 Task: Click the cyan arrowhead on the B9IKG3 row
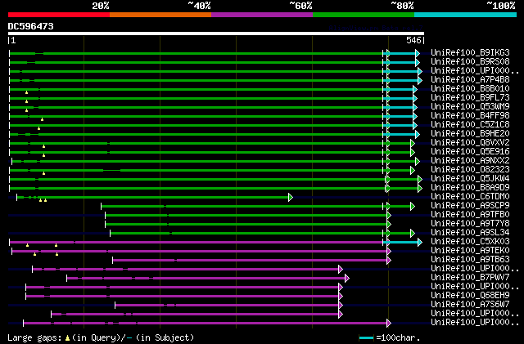[418, 53]
